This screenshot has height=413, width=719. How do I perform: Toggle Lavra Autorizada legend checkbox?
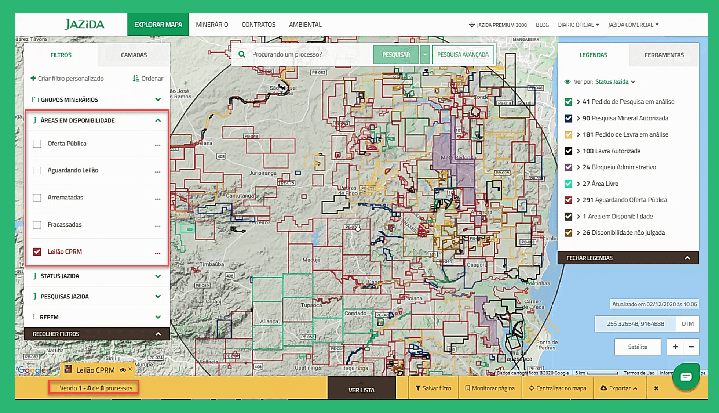(x=568, y=151)
